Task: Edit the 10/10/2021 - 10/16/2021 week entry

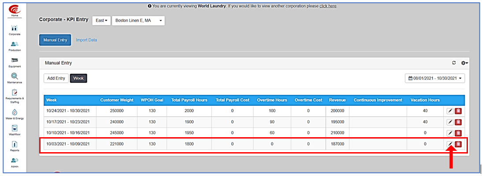Action: point(450,133)
